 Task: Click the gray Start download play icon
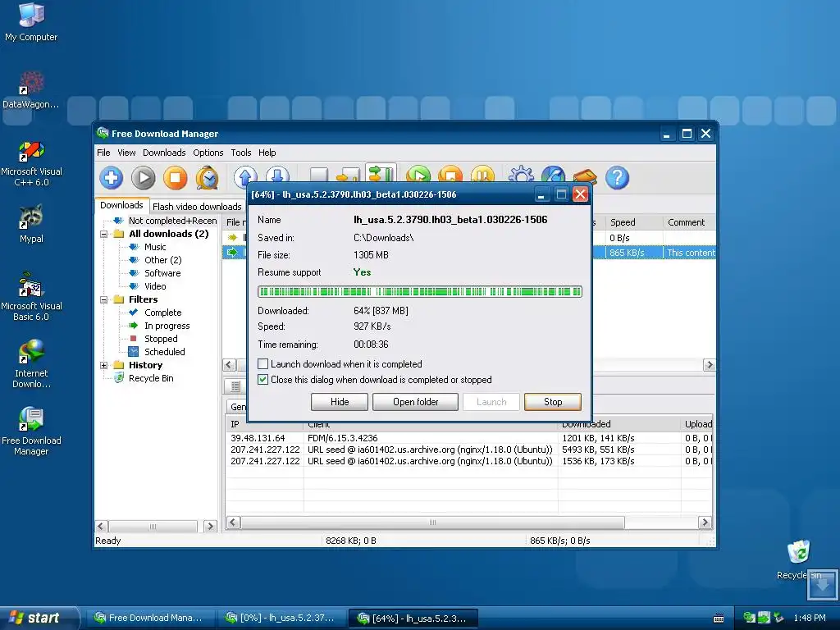143,177
